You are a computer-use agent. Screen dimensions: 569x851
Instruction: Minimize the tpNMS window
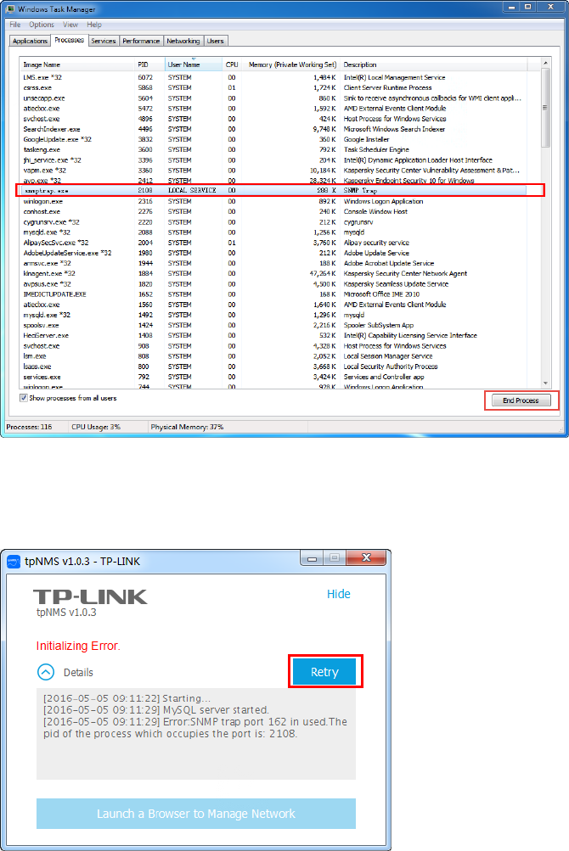[x=312, y=558]
